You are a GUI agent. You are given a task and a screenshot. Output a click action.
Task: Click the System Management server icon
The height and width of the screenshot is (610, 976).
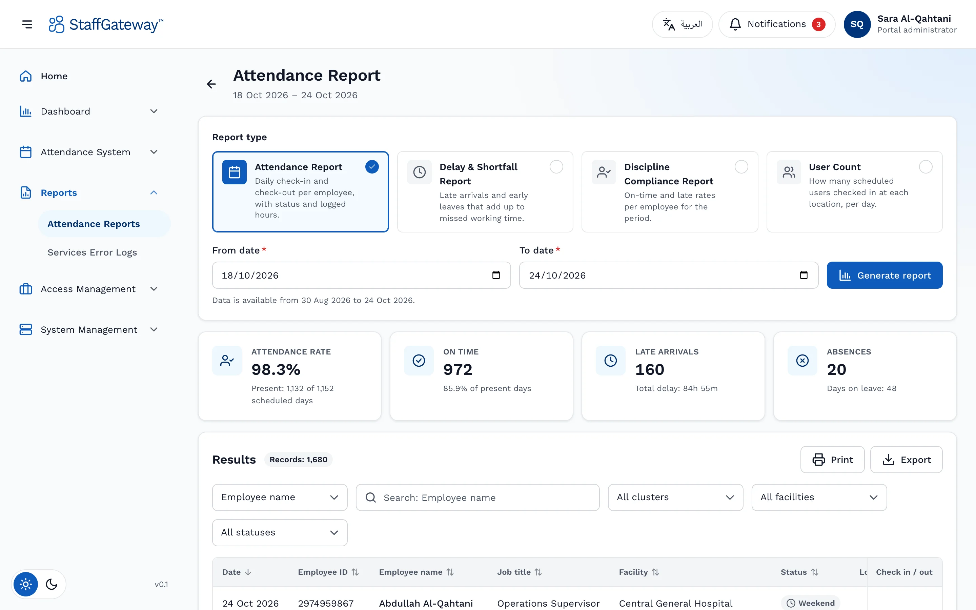(x=26, y=330)
